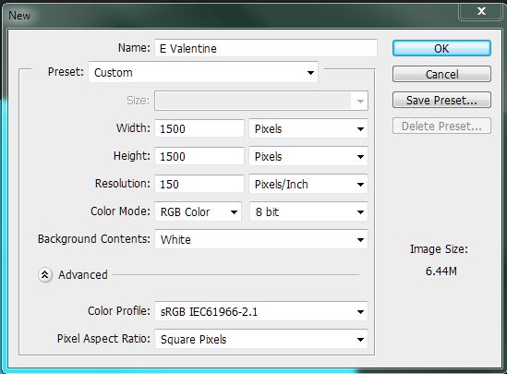The height and width of the screenshot is (374, 507).
Task: Open Pixel Aspect Ratio Square Pixels dropdown
Action: click(x=261, y=339)
